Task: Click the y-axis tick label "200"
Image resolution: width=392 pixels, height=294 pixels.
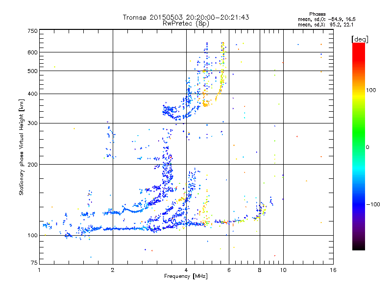Action: tap(32, 165)
